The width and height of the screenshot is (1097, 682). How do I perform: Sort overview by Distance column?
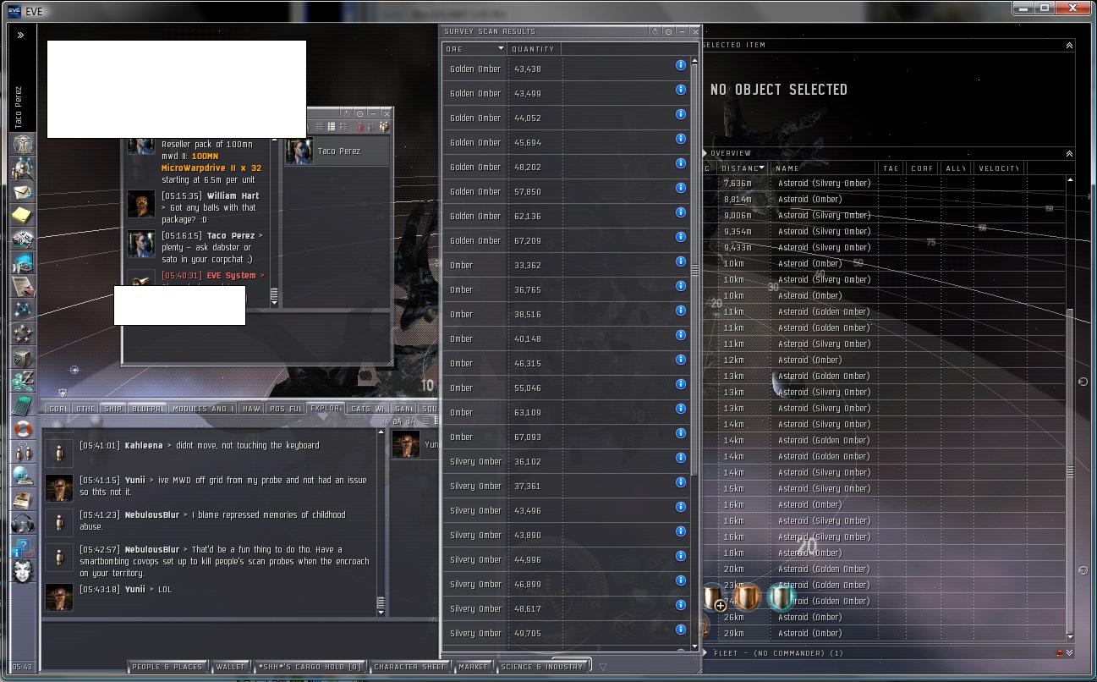[742, 168]
